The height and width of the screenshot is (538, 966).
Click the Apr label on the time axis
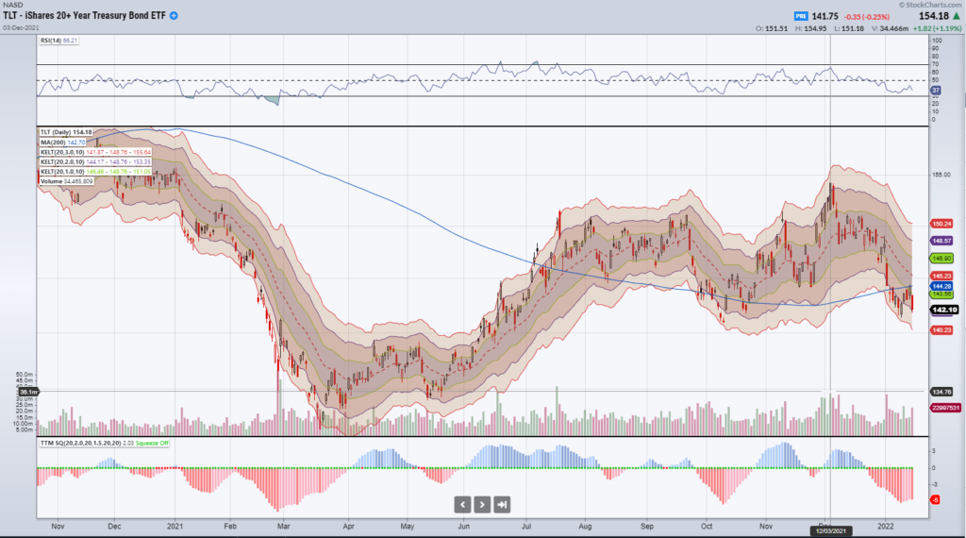pos(349,527)
